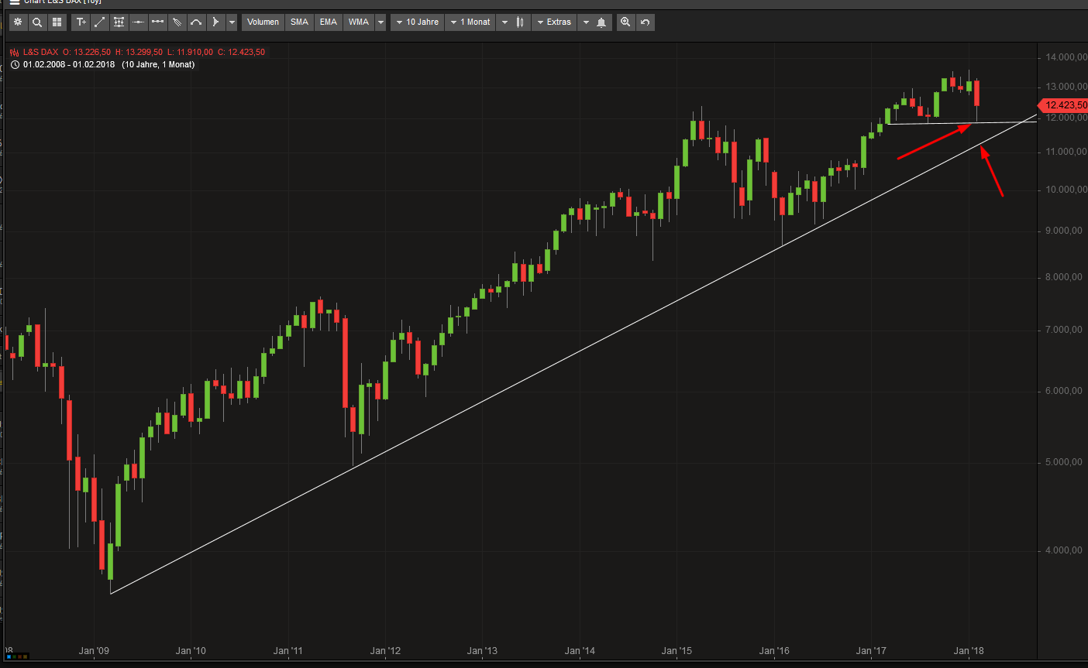Click the search magnifier icon
The height and width of the screenshot is (668, 1088).
37,22
